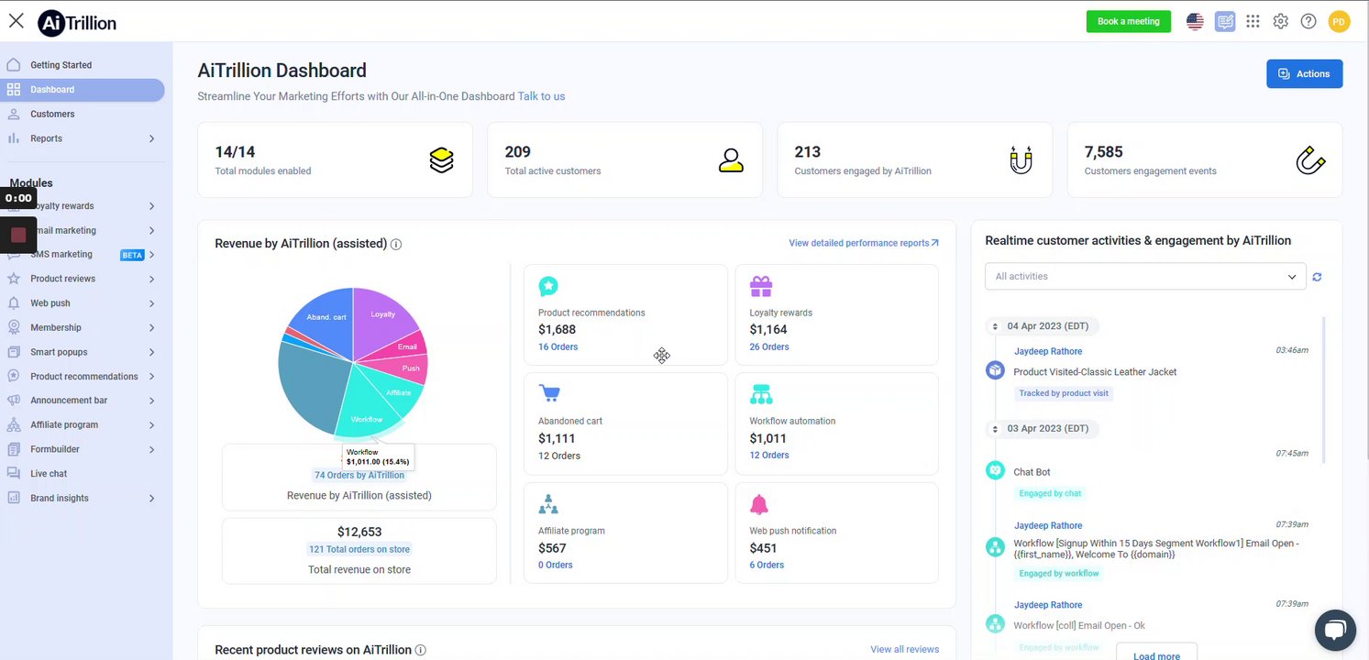Click the news feed icon in header
Viewport: 1369px width, 660px height.
pyautogui.click(x=1225, y=21)
